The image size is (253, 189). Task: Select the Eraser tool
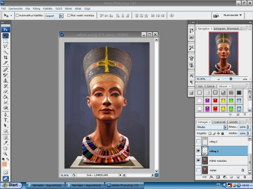(x=5, y=91)
